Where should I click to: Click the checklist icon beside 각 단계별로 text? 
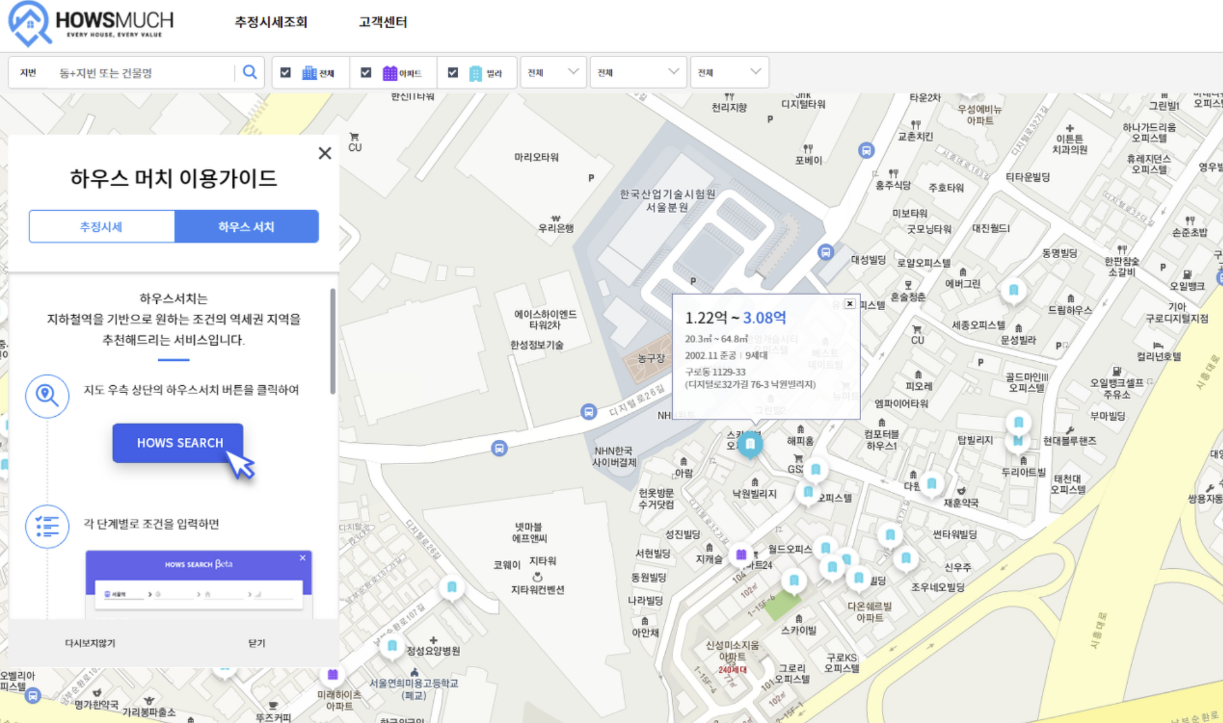(x=47, y=527)
